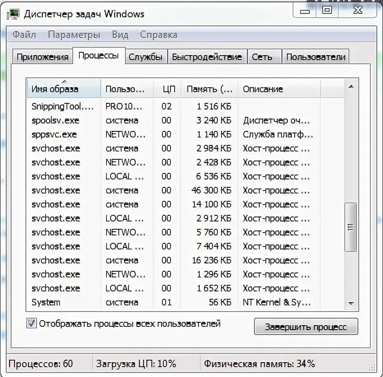Click the 1 140 КБ memory value
This screenshot has height=377, width=383.
click(x=214, y=134)
